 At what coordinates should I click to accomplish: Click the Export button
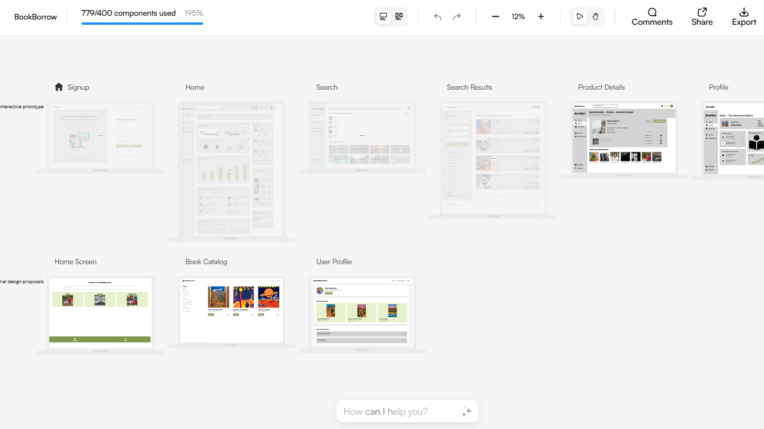(744, 17)
